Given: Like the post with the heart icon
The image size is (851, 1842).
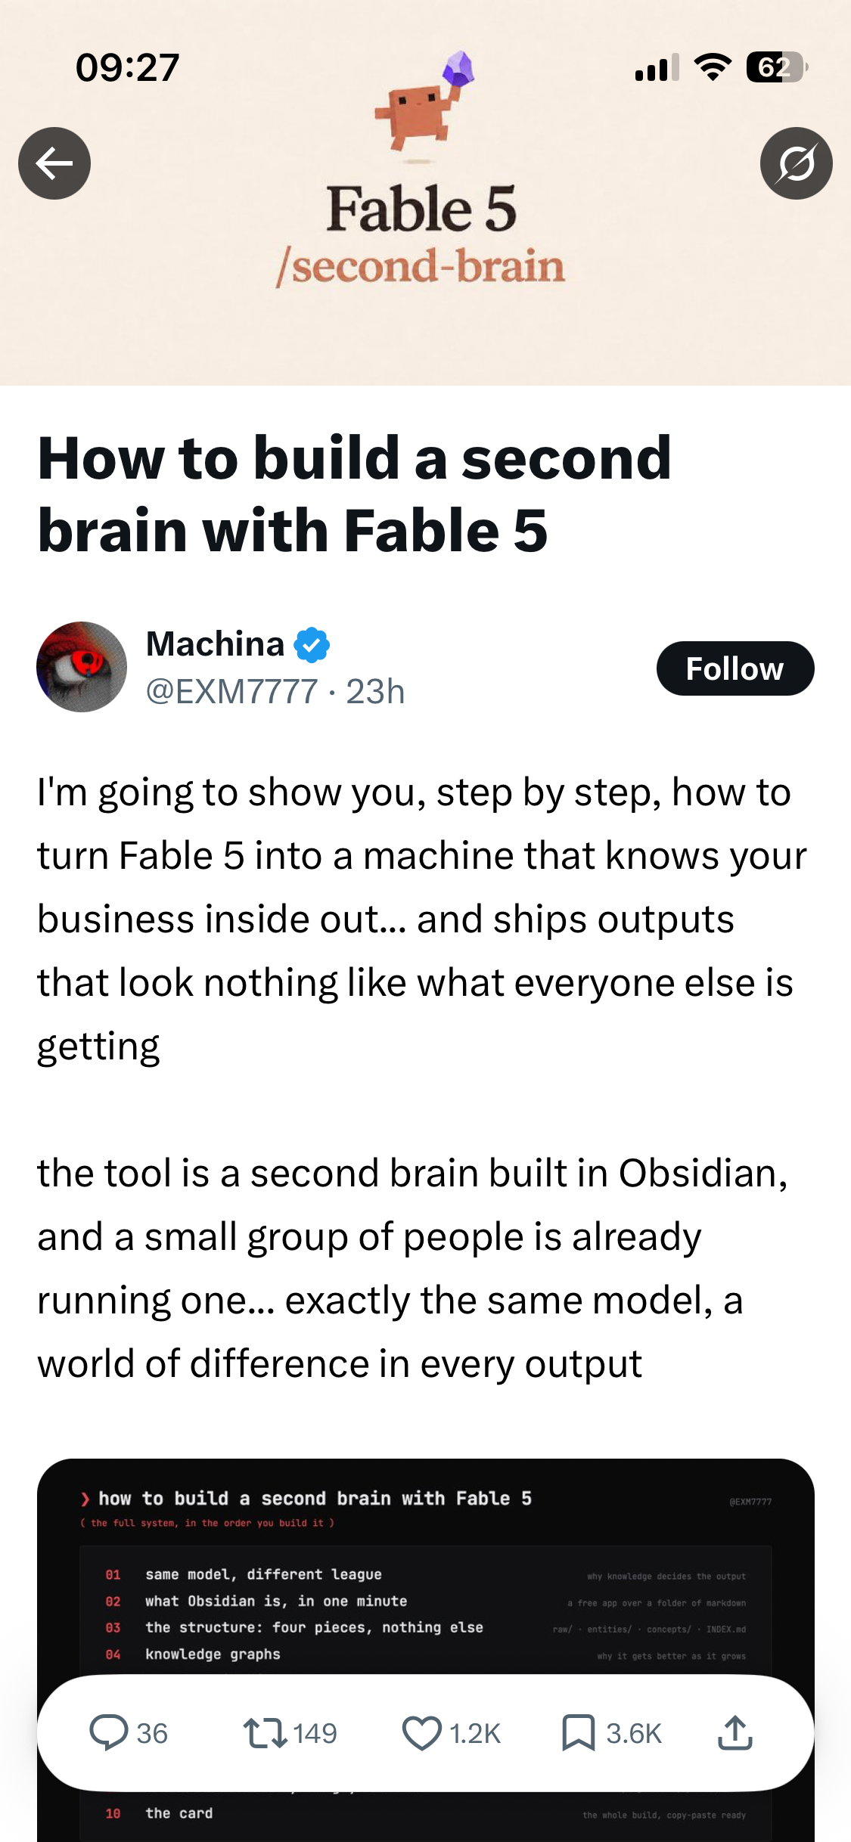Looking at the screenshot, I should point(421,1732).
